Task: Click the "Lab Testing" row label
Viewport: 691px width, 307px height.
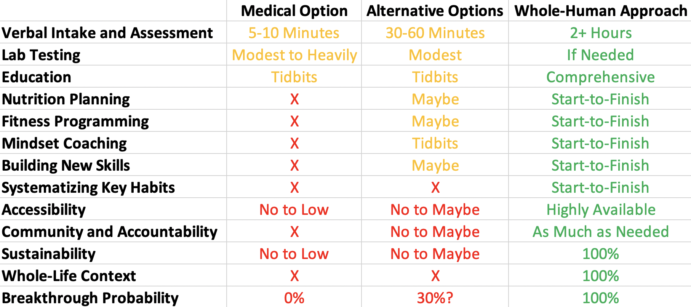Action: [x=41, y=55]
